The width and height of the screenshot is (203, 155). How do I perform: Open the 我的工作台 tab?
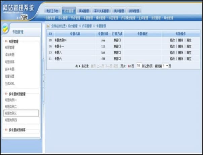pyautogui.click(x=52, y=11)
